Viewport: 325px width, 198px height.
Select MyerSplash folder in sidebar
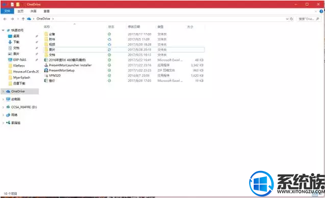22,77
